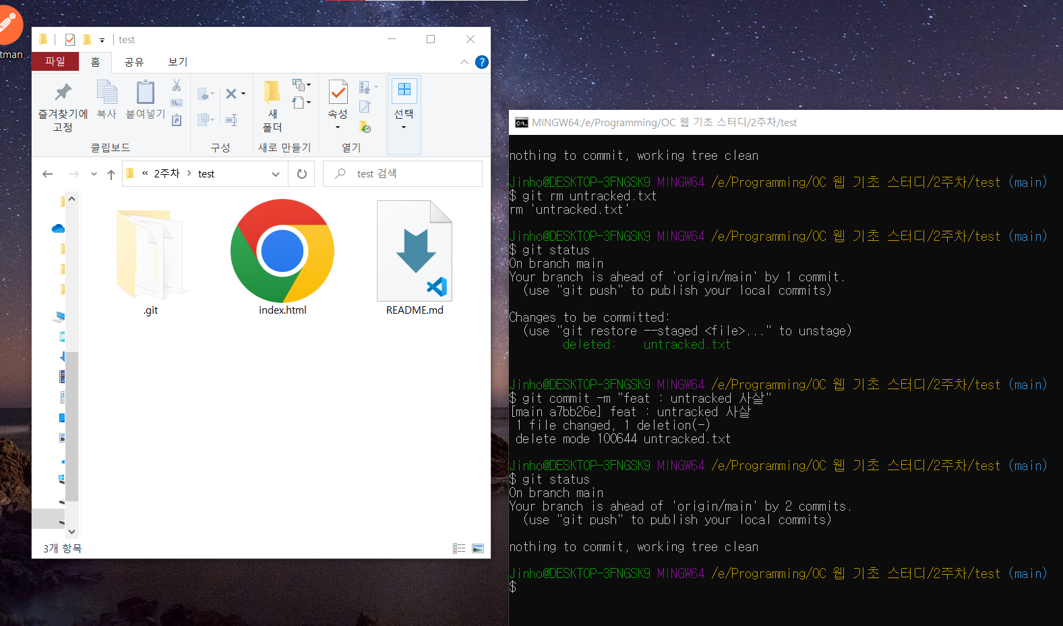This screenshot has width=1063, height=626.
Task: Switch to the 홈 (Home) ribbon tab
Action: tap(95, 62)
